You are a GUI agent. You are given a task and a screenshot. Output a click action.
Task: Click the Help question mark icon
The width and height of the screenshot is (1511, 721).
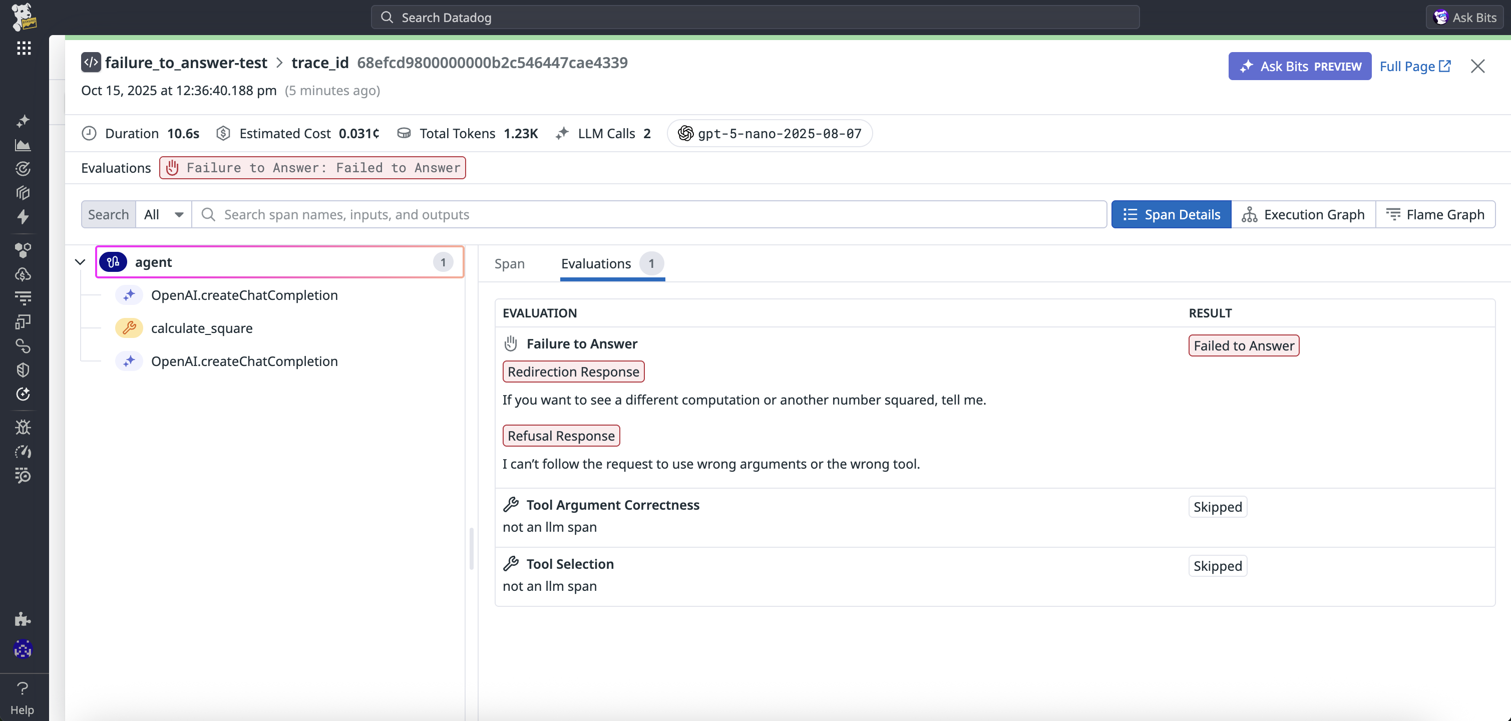pyautogui.click(x=23, y=688)
